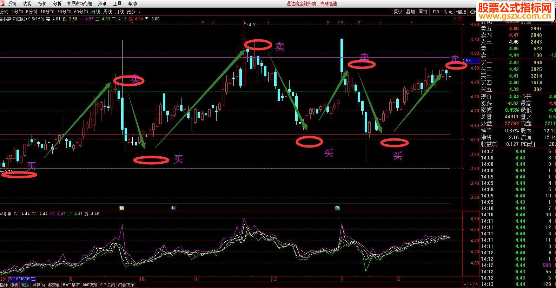This screenshot has height=288, width=556.
Task: Select the SUP决策 indicator tab
Action: [107, 285]
